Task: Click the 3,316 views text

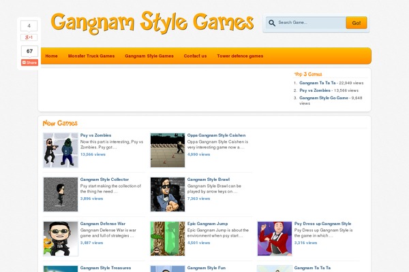Action: coord(305,243)
